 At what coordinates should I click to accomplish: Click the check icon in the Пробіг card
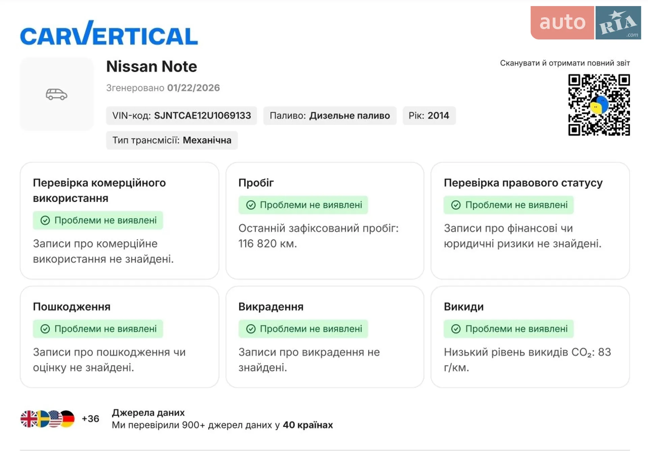point(251,205)
